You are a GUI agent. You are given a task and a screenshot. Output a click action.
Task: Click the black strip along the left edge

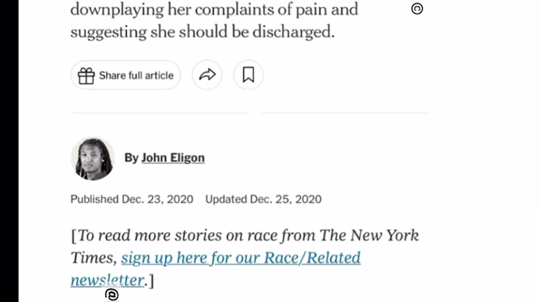coord(9,151)
